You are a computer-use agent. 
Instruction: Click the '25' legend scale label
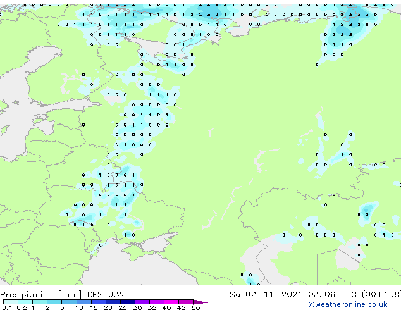pos(123,307)
